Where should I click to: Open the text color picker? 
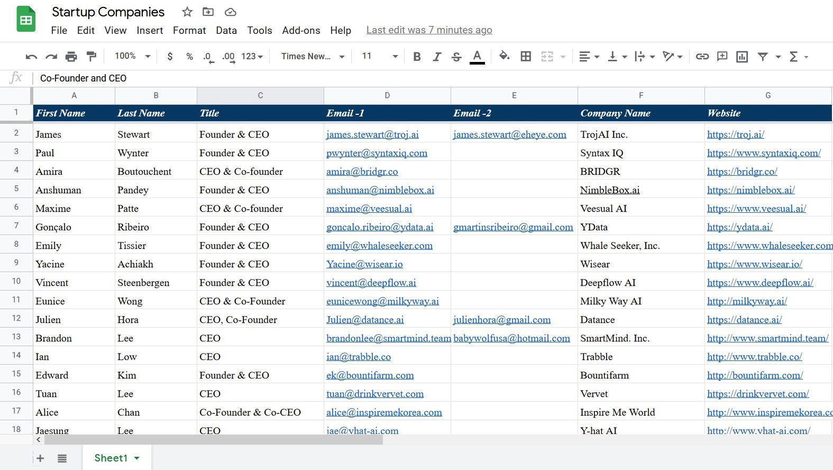(477, 57)
